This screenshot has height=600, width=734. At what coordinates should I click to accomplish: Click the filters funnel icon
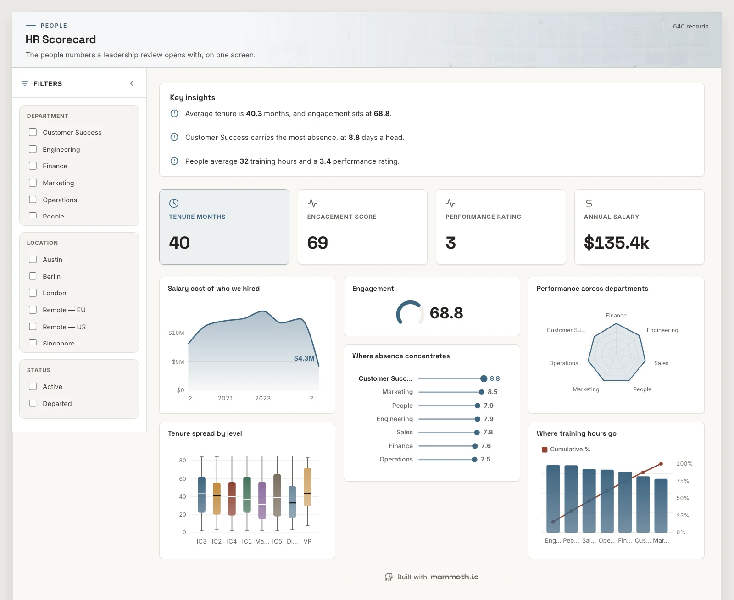(25, 83)
